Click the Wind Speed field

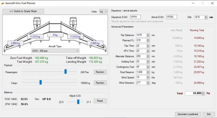pos(141,77)
